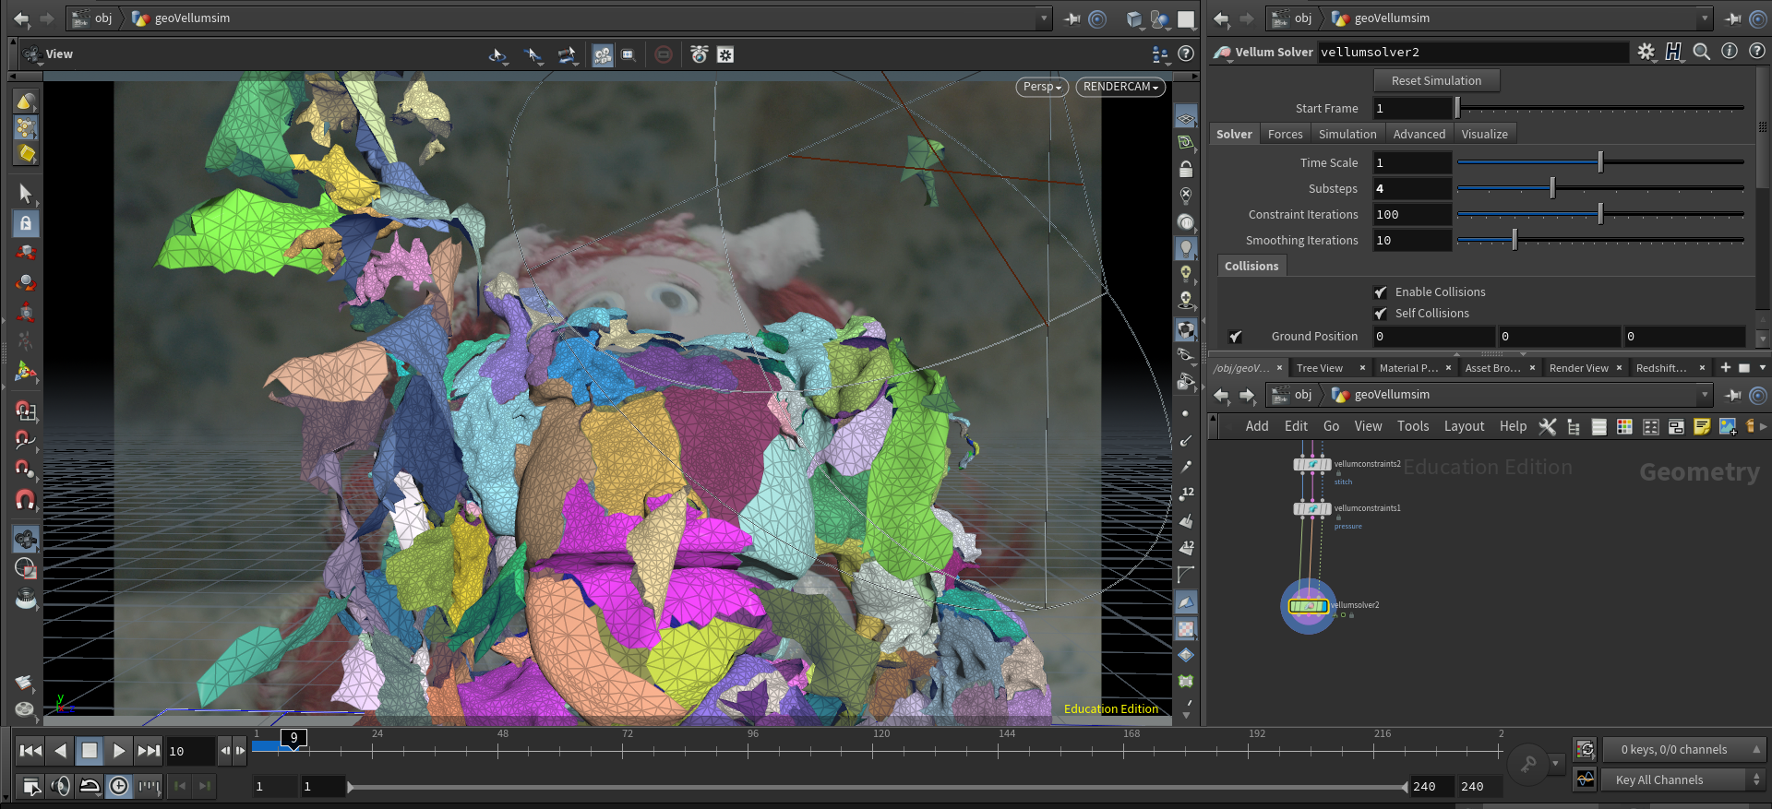Select the vellumconstraints1 node
The image size is (1772, 809).
point(1312,508)
